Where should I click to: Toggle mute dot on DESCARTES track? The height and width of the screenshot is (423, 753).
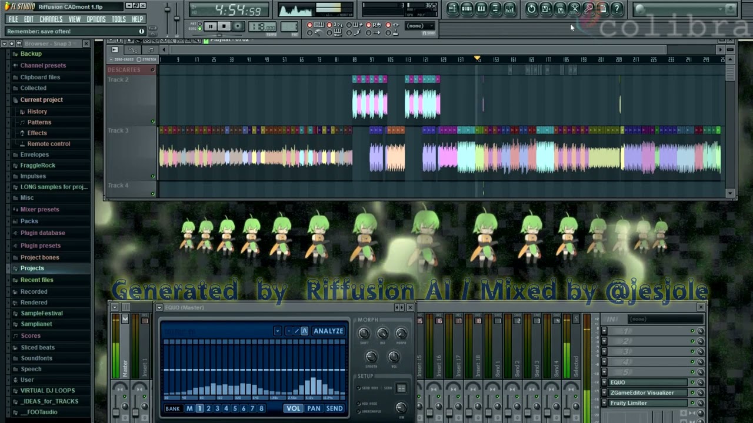point(153,70)
